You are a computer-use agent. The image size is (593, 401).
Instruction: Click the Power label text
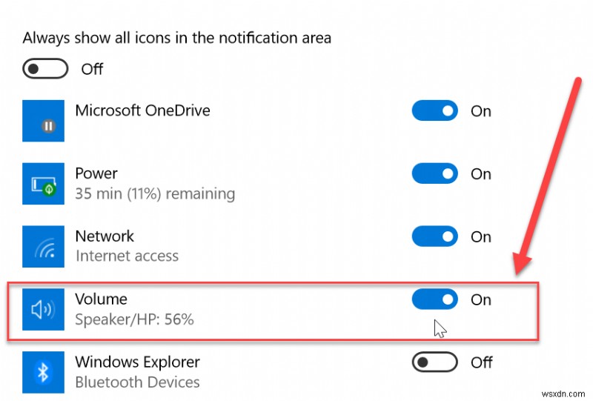coord(96,173)
